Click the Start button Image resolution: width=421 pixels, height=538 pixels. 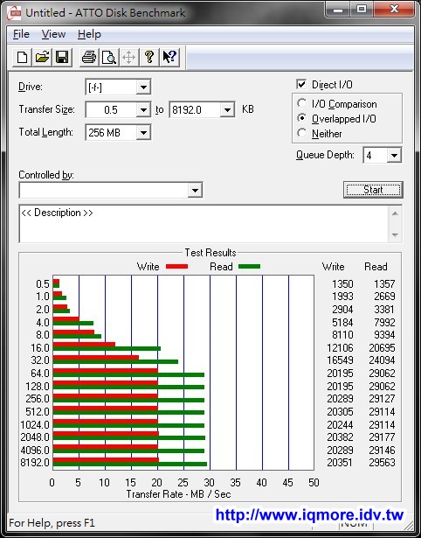click(x=373, y=190)
